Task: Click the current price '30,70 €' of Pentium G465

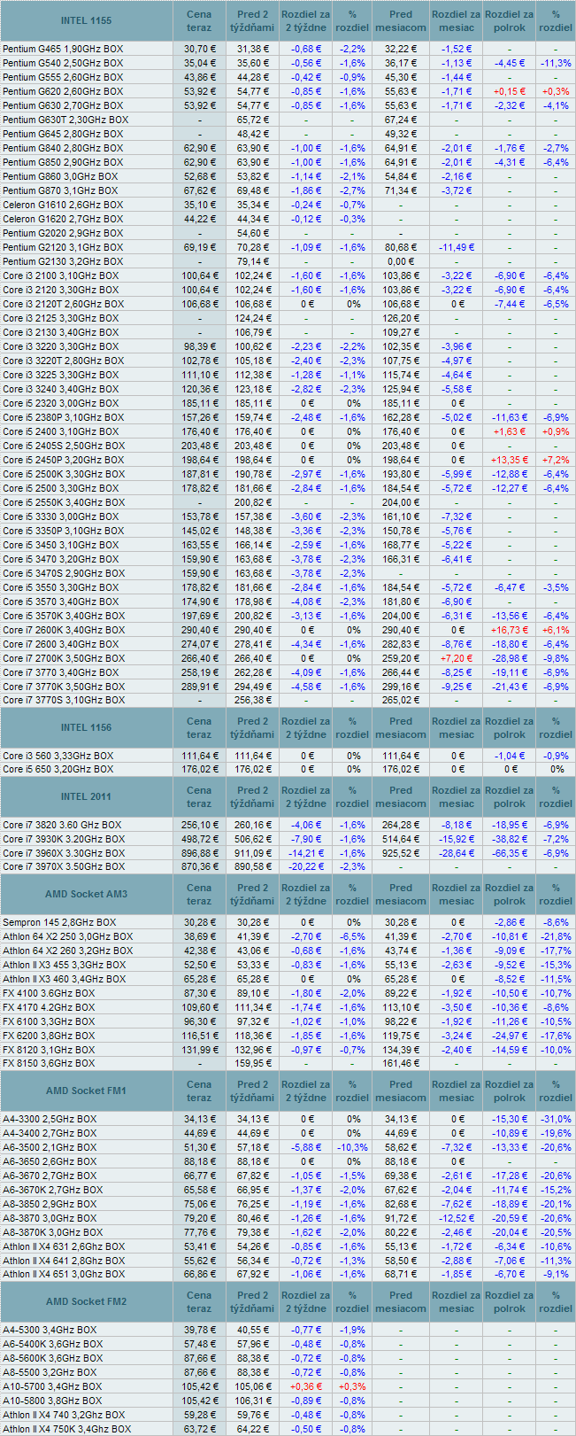Action: 199,49
